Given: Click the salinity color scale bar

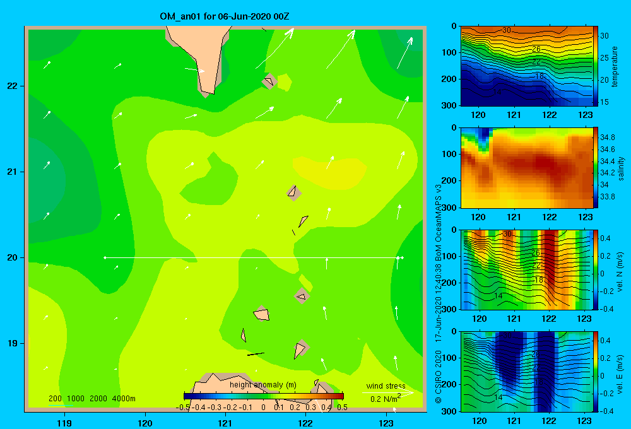Looking at the screenshot, I should [596, 168].
